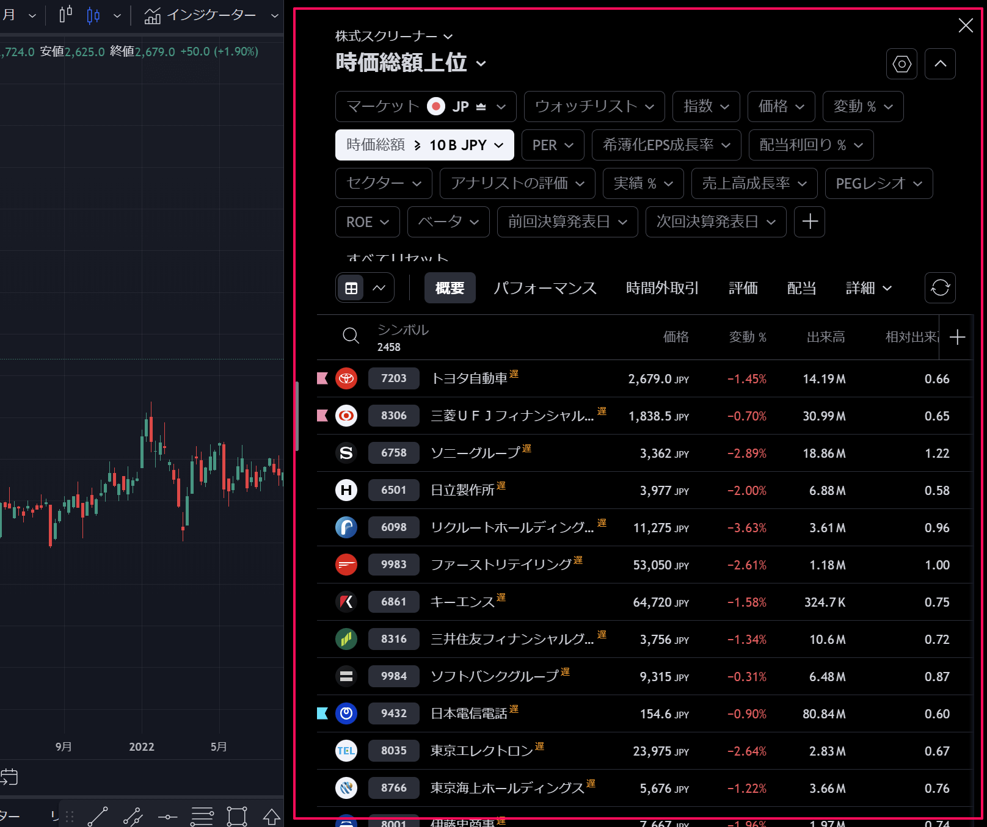Select the rectangle drawing tool icon

[237, 816]
